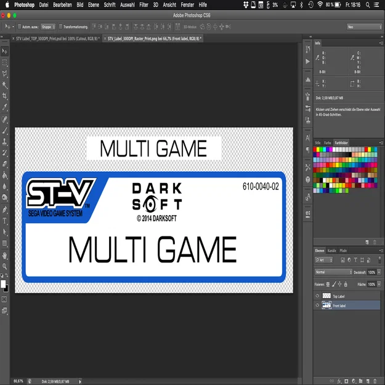The image size is (385, 385).
Task: Lock all with padlock icon
Action: point(346,285)
